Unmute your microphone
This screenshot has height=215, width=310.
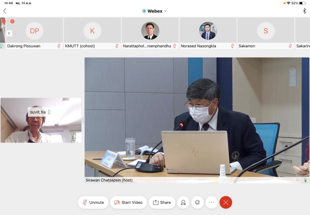pos(93,202)
